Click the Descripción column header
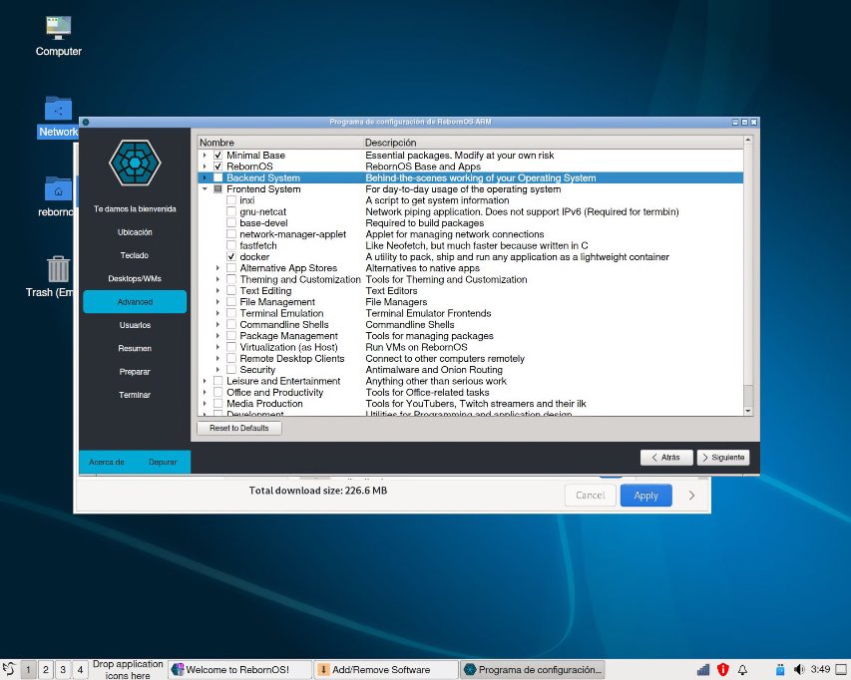 [554, 143]
